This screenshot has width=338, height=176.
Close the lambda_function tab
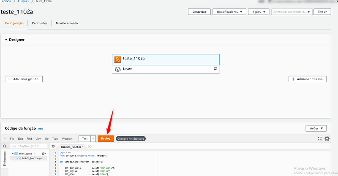click(82, 147)
